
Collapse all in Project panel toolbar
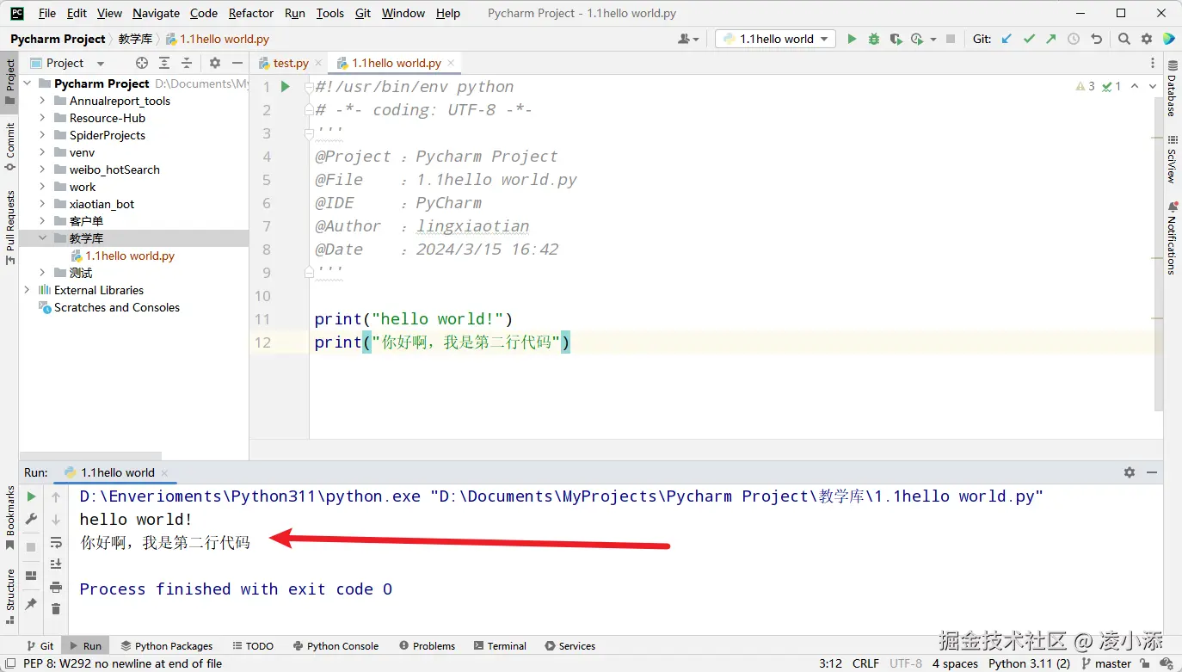[x=187, y=63]
